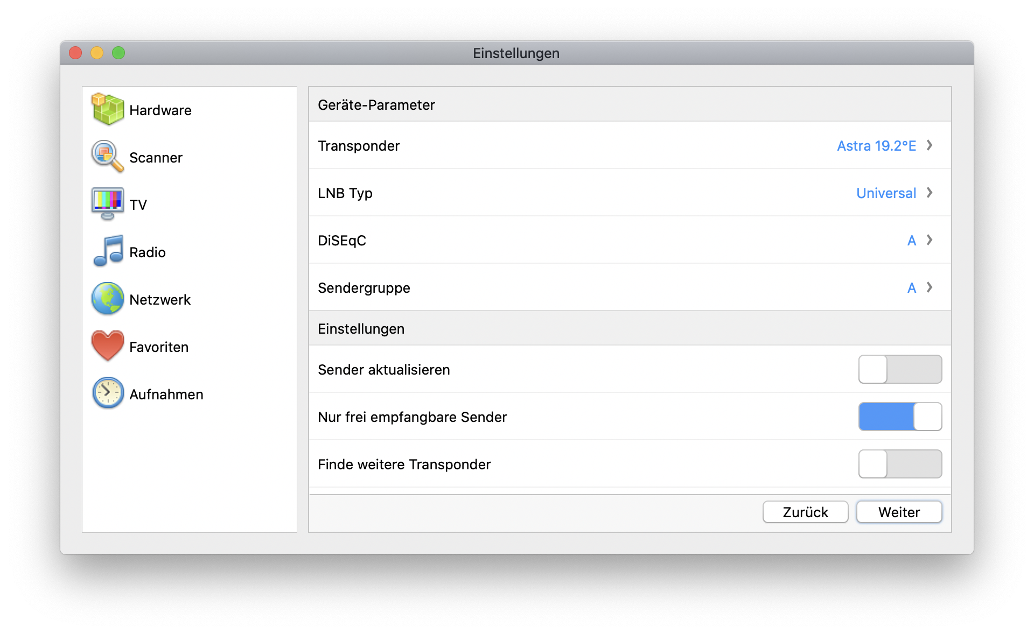The image size is (1034, 634).
Task: Select the Netzwerk globe icon
Action: (107, 299)
